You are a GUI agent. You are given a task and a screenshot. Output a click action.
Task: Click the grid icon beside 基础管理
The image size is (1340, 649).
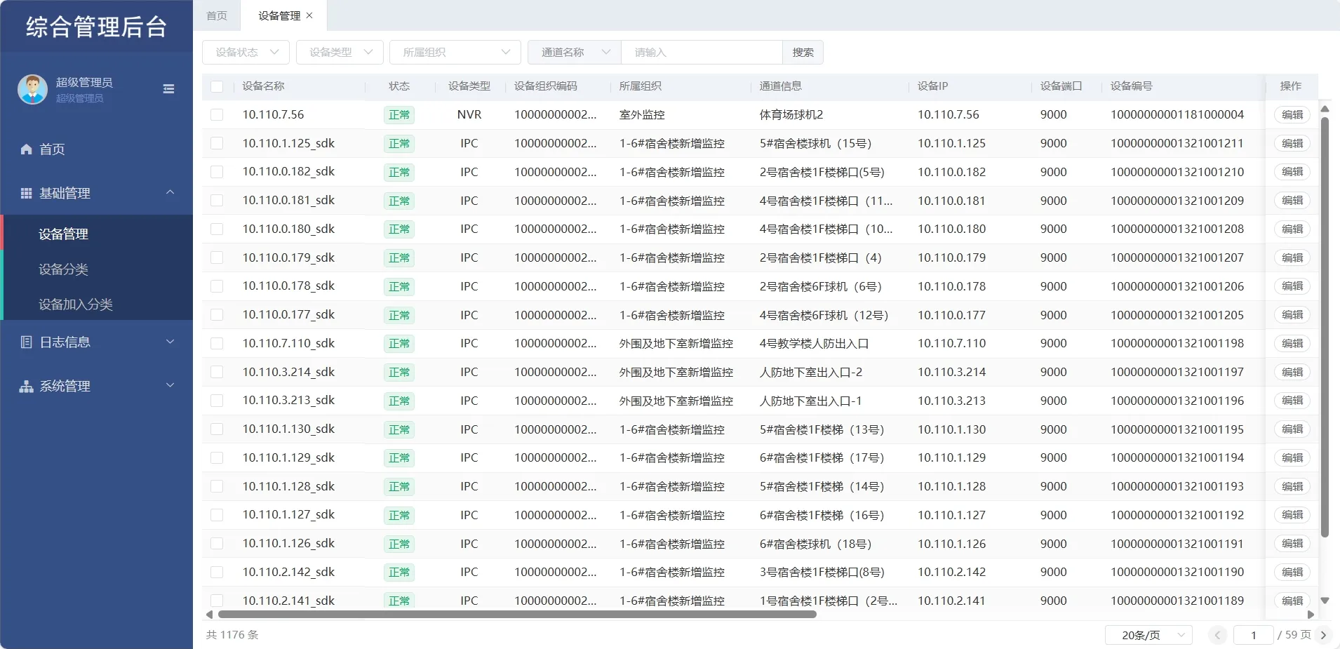point(27,193)
